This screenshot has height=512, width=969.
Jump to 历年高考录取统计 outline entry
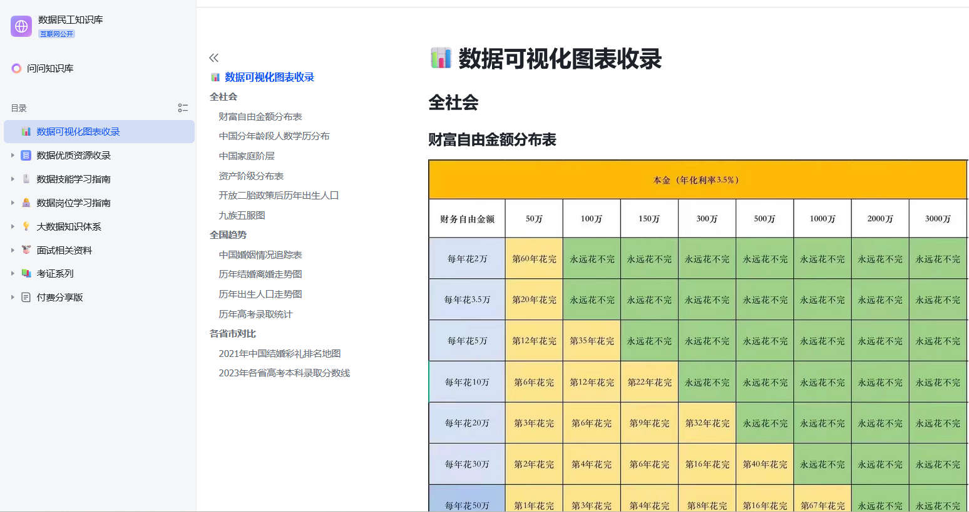coord(255,314)
